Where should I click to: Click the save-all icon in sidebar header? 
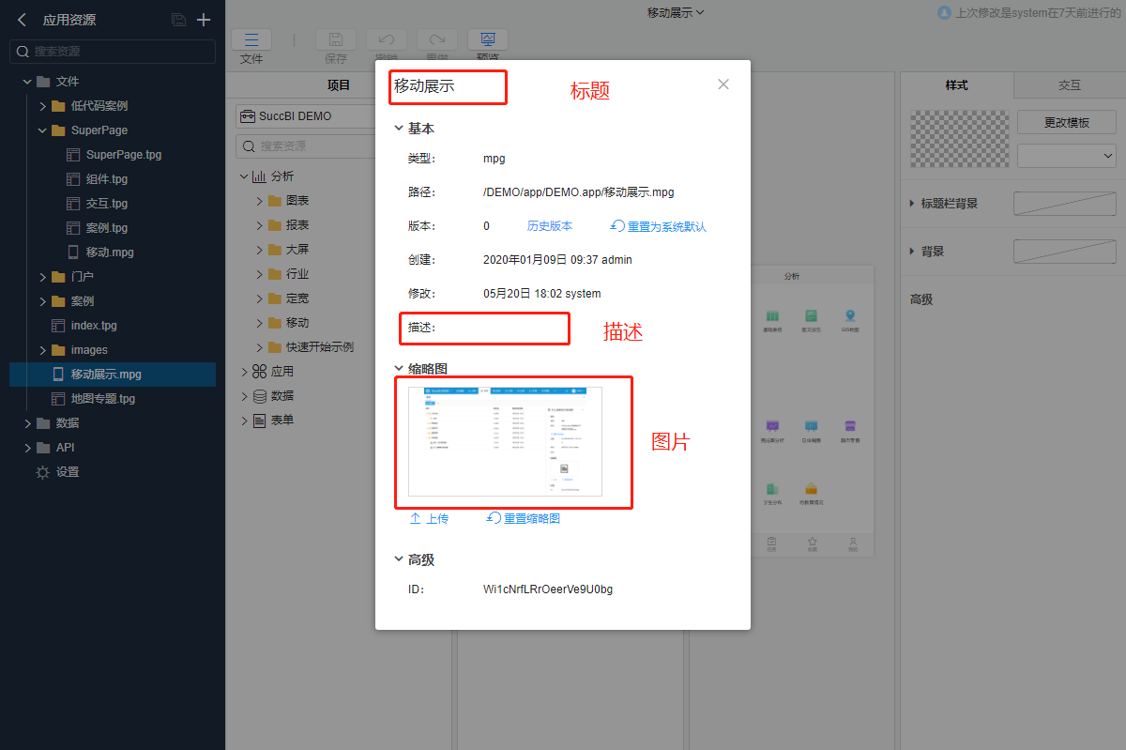(179, 20)
